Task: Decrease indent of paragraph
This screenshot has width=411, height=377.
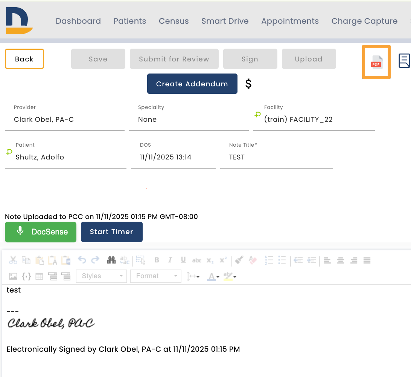Action: coord(298,260)
